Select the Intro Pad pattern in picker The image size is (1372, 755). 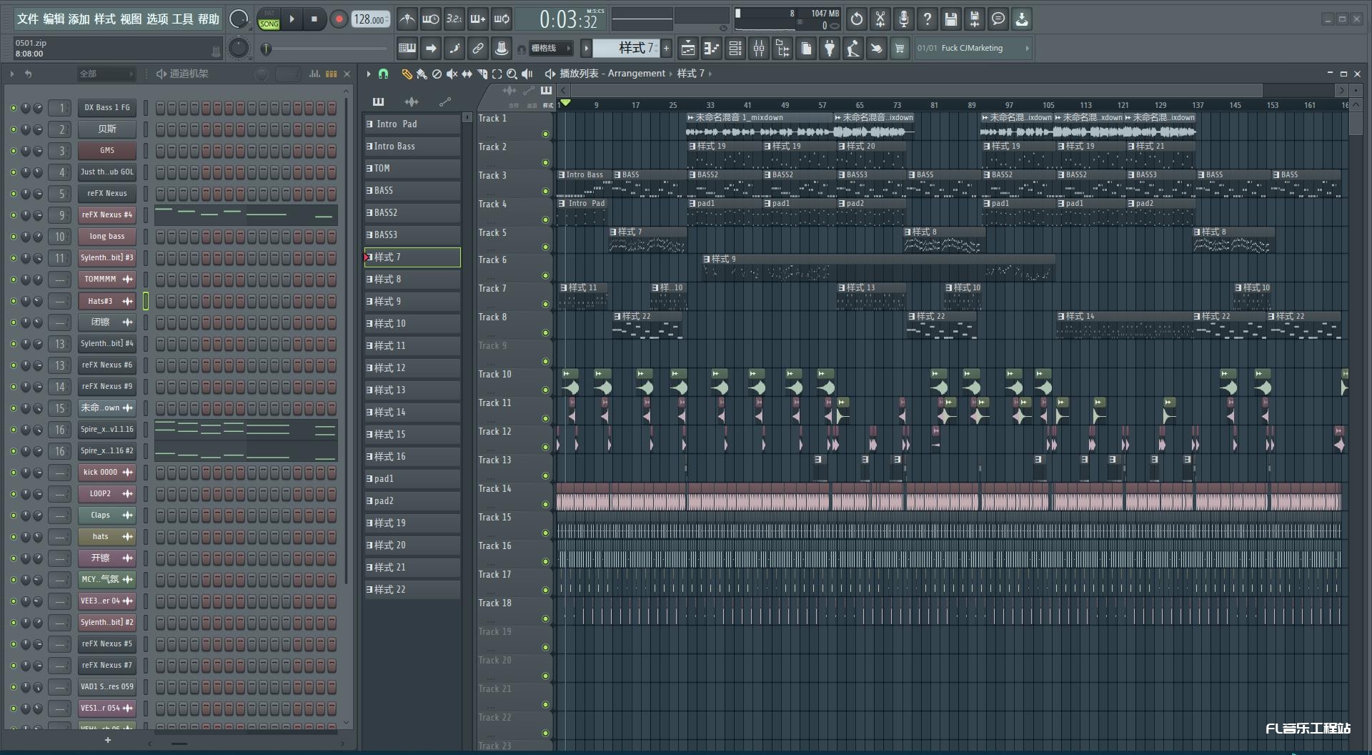coord(412,124)
